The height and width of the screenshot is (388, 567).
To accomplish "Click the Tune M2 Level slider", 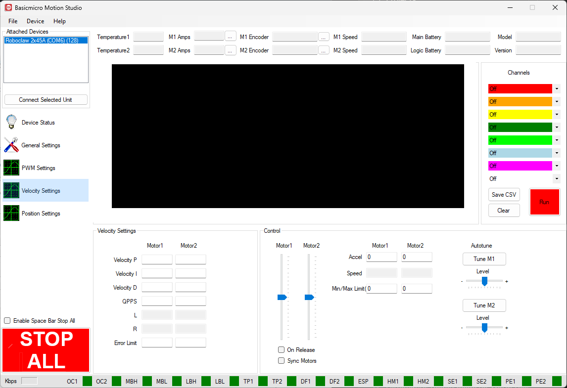I will coord(484,328).
